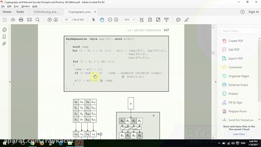This screenshot has width=261, height=147.
Task: Close the Cryptography document tab
Action: tap(95, 12)
